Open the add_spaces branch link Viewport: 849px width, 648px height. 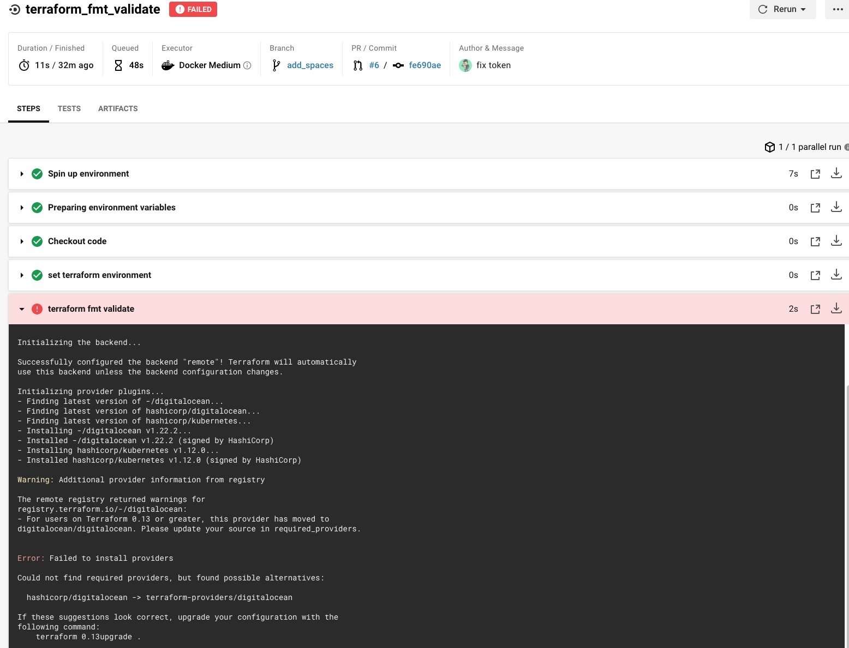tap(310, 65)
